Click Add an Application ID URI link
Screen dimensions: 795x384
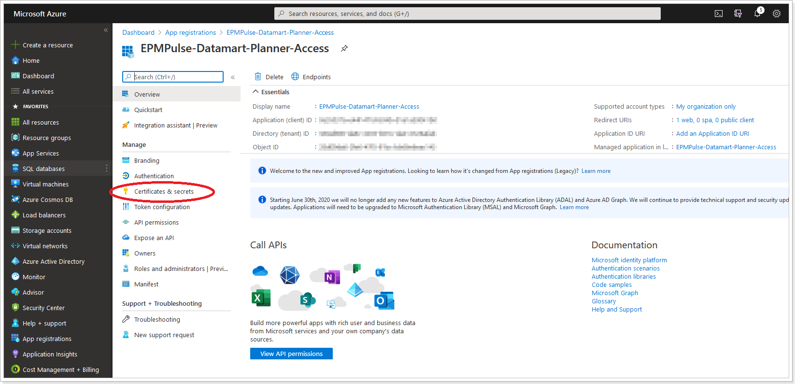coord(712,133)
